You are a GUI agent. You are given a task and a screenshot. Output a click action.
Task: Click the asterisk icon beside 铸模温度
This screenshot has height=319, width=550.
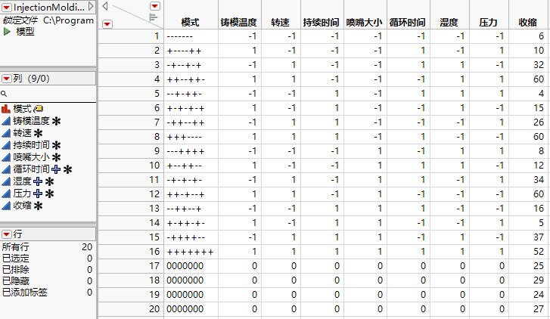pyautogui.click(x=56, y=121)
